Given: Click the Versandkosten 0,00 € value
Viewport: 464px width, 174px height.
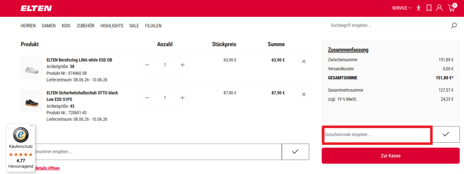Looking at the screenshot, I should [448, 69].
